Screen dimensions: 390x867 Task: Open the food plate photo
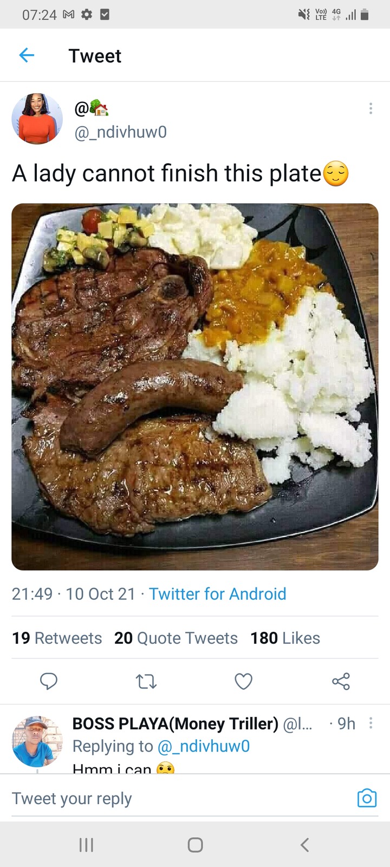(195, 387)
